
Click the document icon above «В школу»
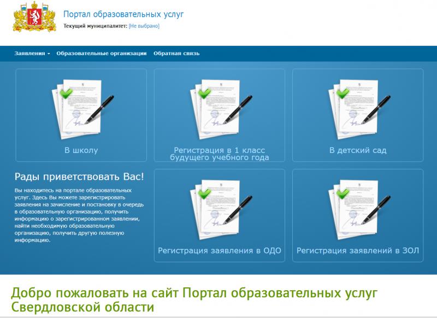click(x=81, y=107)
